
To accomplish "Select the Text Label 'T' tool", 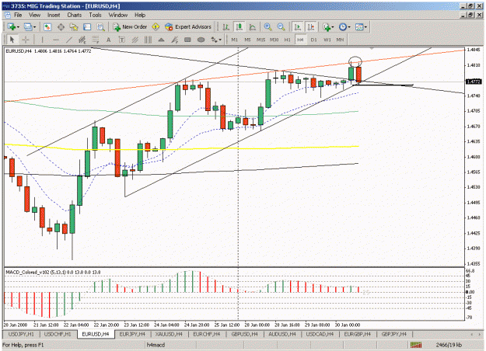I will [x=122, y=40].
